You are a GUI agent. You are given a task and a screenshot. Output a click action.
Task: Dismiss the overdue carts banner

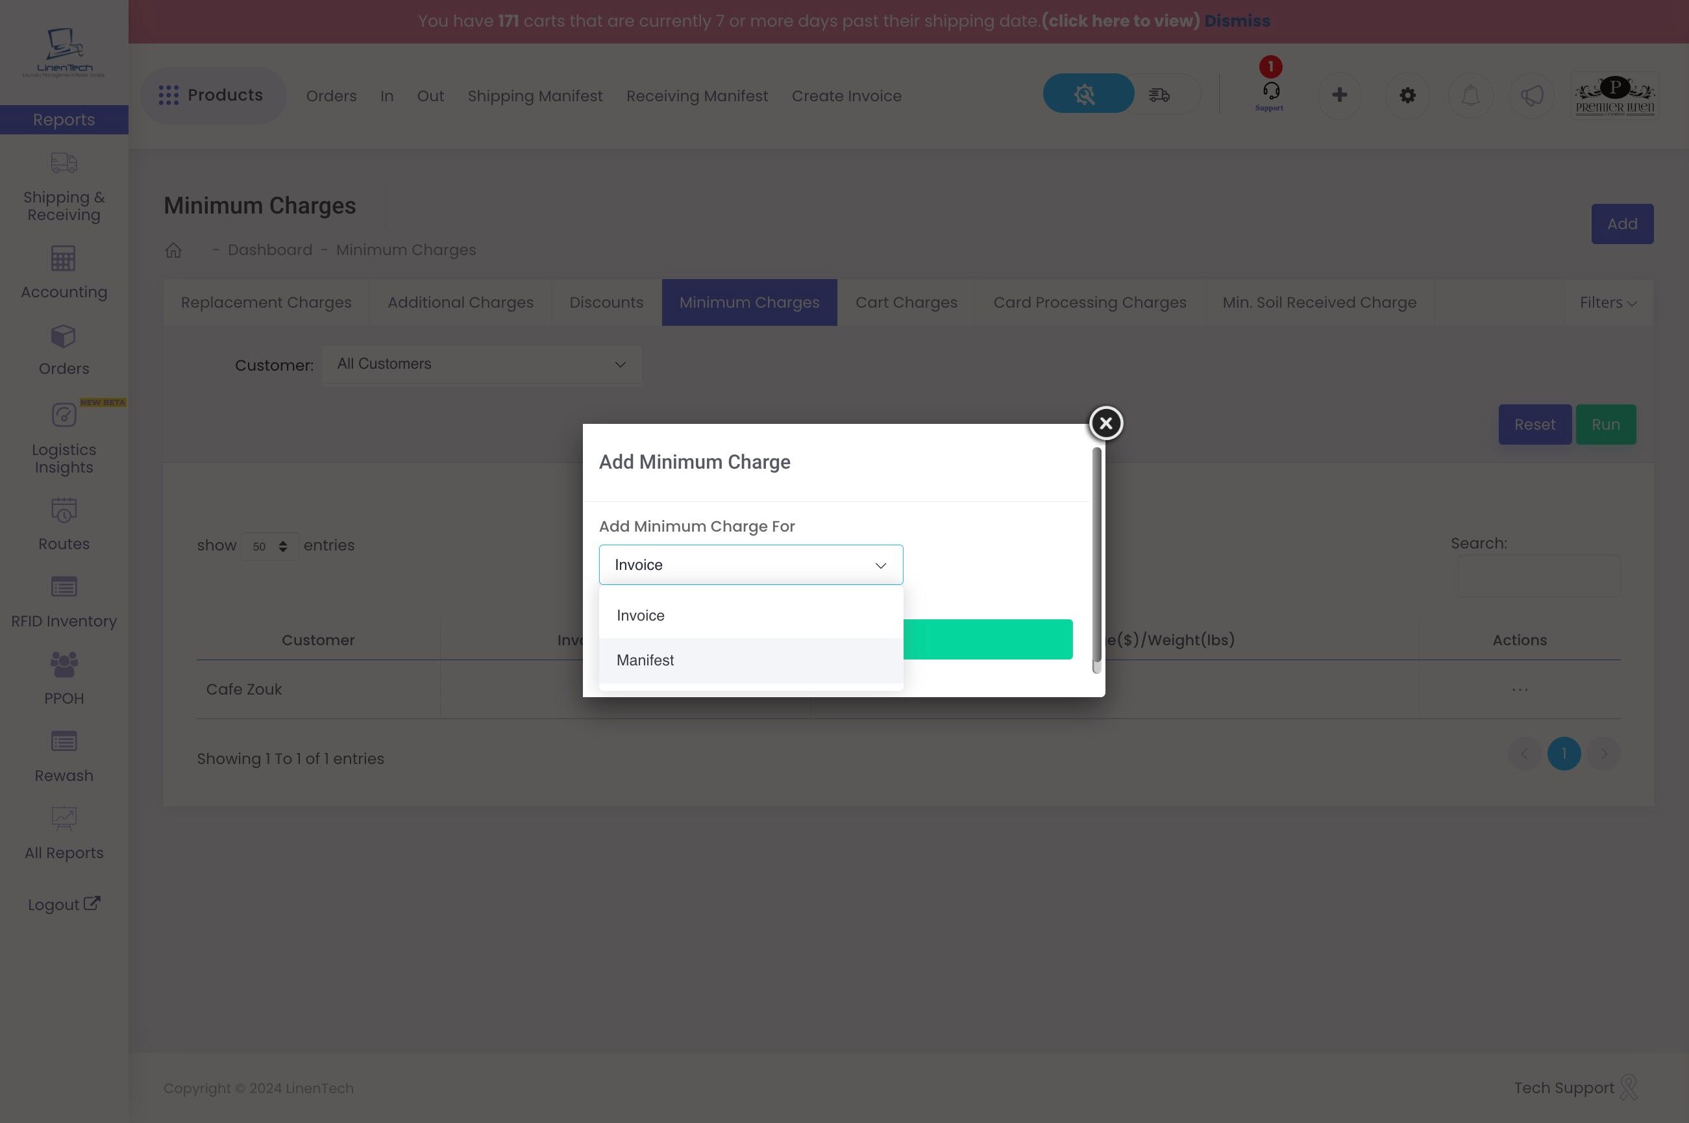click(x=1237, y=21)
